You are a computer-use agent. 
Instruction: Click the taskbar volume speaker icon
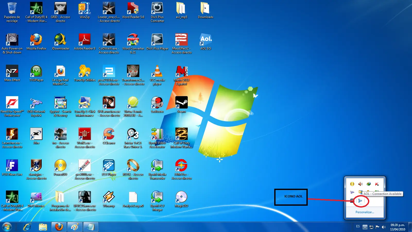coord(384,227)
